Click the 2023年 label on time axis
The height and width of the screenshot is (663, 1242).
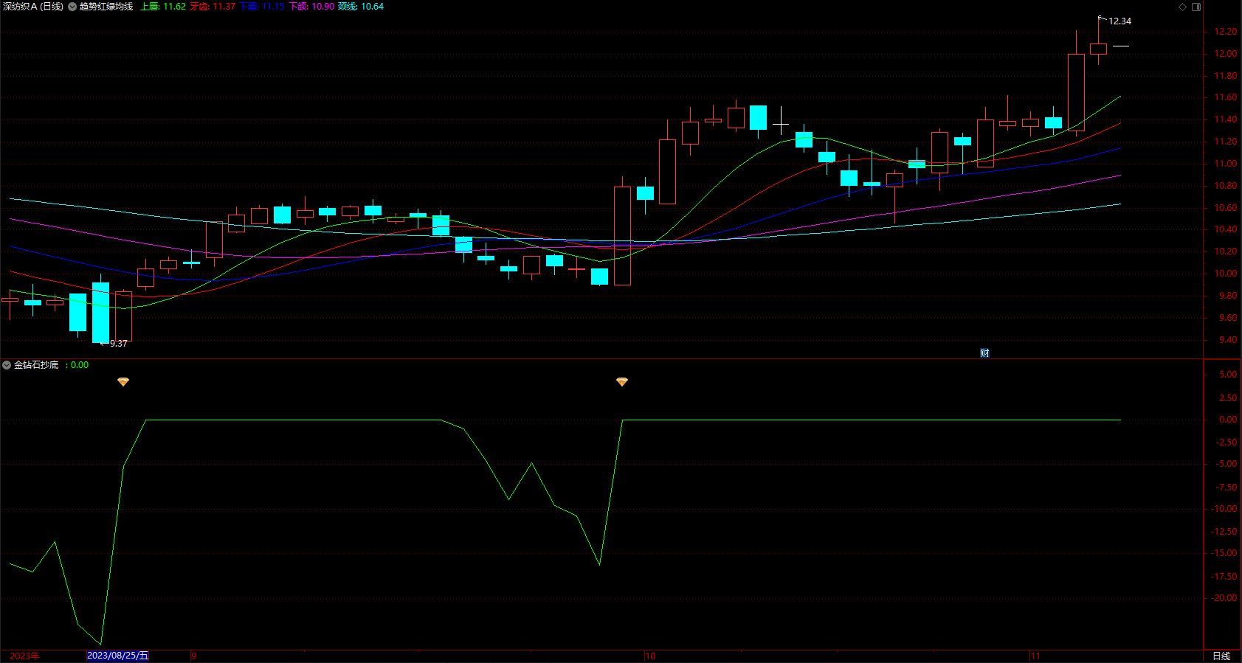[25, 656]
